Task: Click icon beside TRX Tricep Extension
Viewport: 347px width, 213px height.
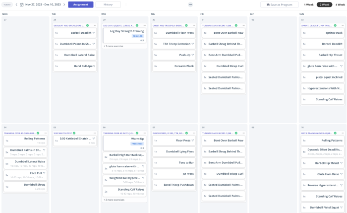Action: click(x=193, y=44)
